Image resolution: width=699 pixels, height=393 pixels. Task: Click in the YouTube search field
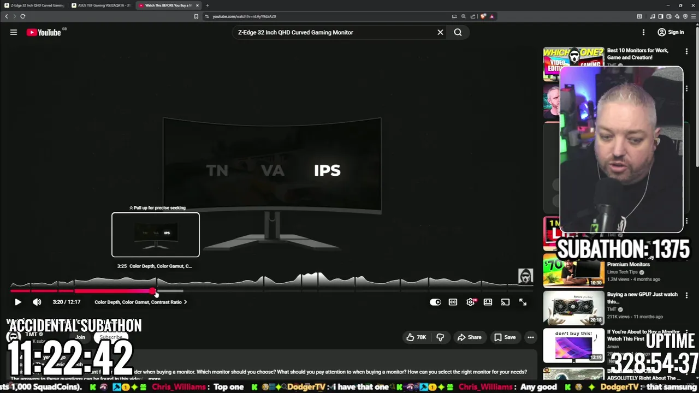pyautogui.click(x=333, y=32)
